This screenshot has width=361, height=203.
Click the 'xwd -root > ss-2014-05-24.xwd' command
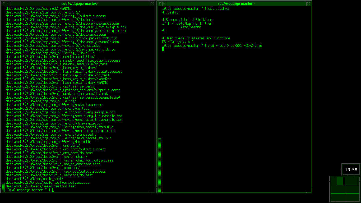point(235,45)
